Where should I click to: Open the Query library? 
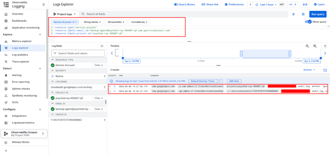click(185, 5)
